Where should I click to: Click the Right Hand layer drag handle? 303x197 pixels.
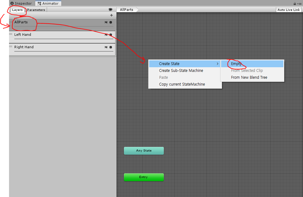pyautogui.click(x=11, y=47)
